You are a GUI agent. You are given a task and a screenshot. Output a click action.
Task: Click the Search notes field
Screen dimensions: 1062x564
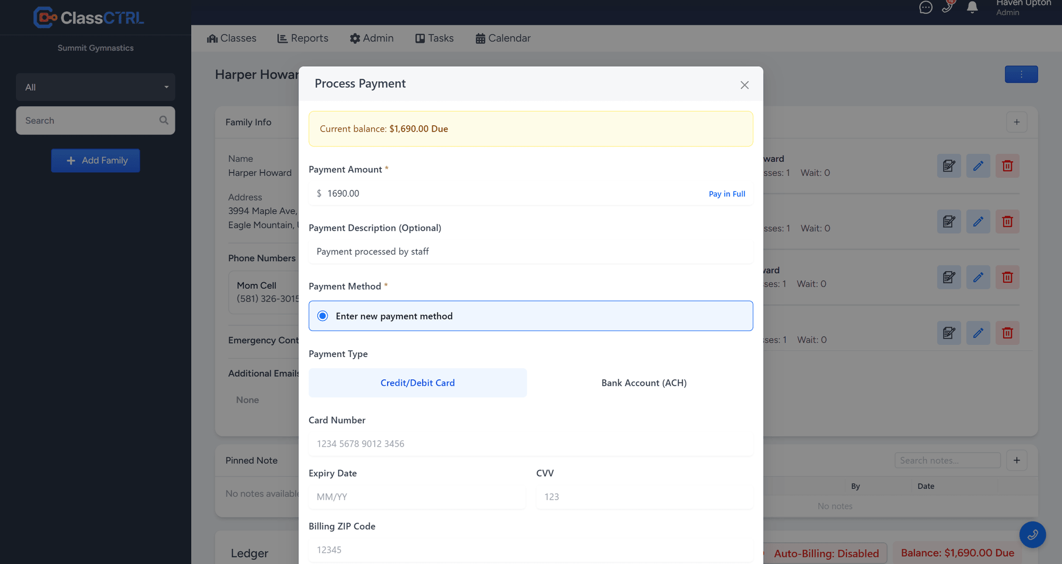(x=947, y=460)
